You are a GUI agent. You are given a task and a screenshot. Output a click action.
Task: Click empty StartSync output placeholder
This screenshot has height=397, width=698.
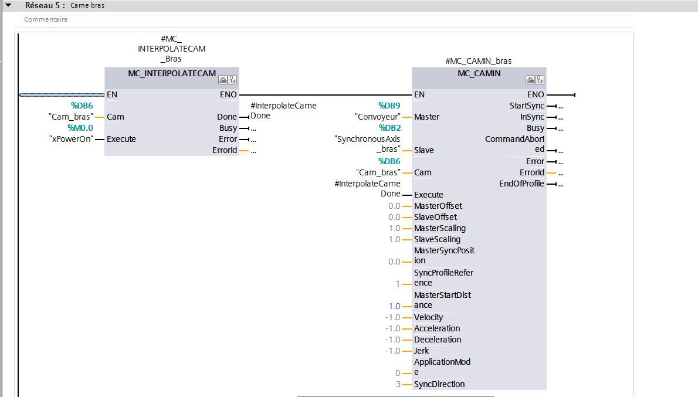pos(561,106)
